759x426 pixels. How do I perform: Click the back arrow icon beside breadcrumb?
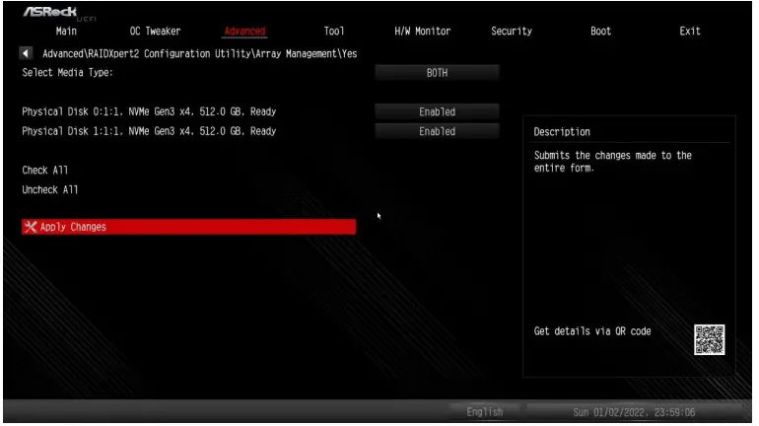pos(26,53)
